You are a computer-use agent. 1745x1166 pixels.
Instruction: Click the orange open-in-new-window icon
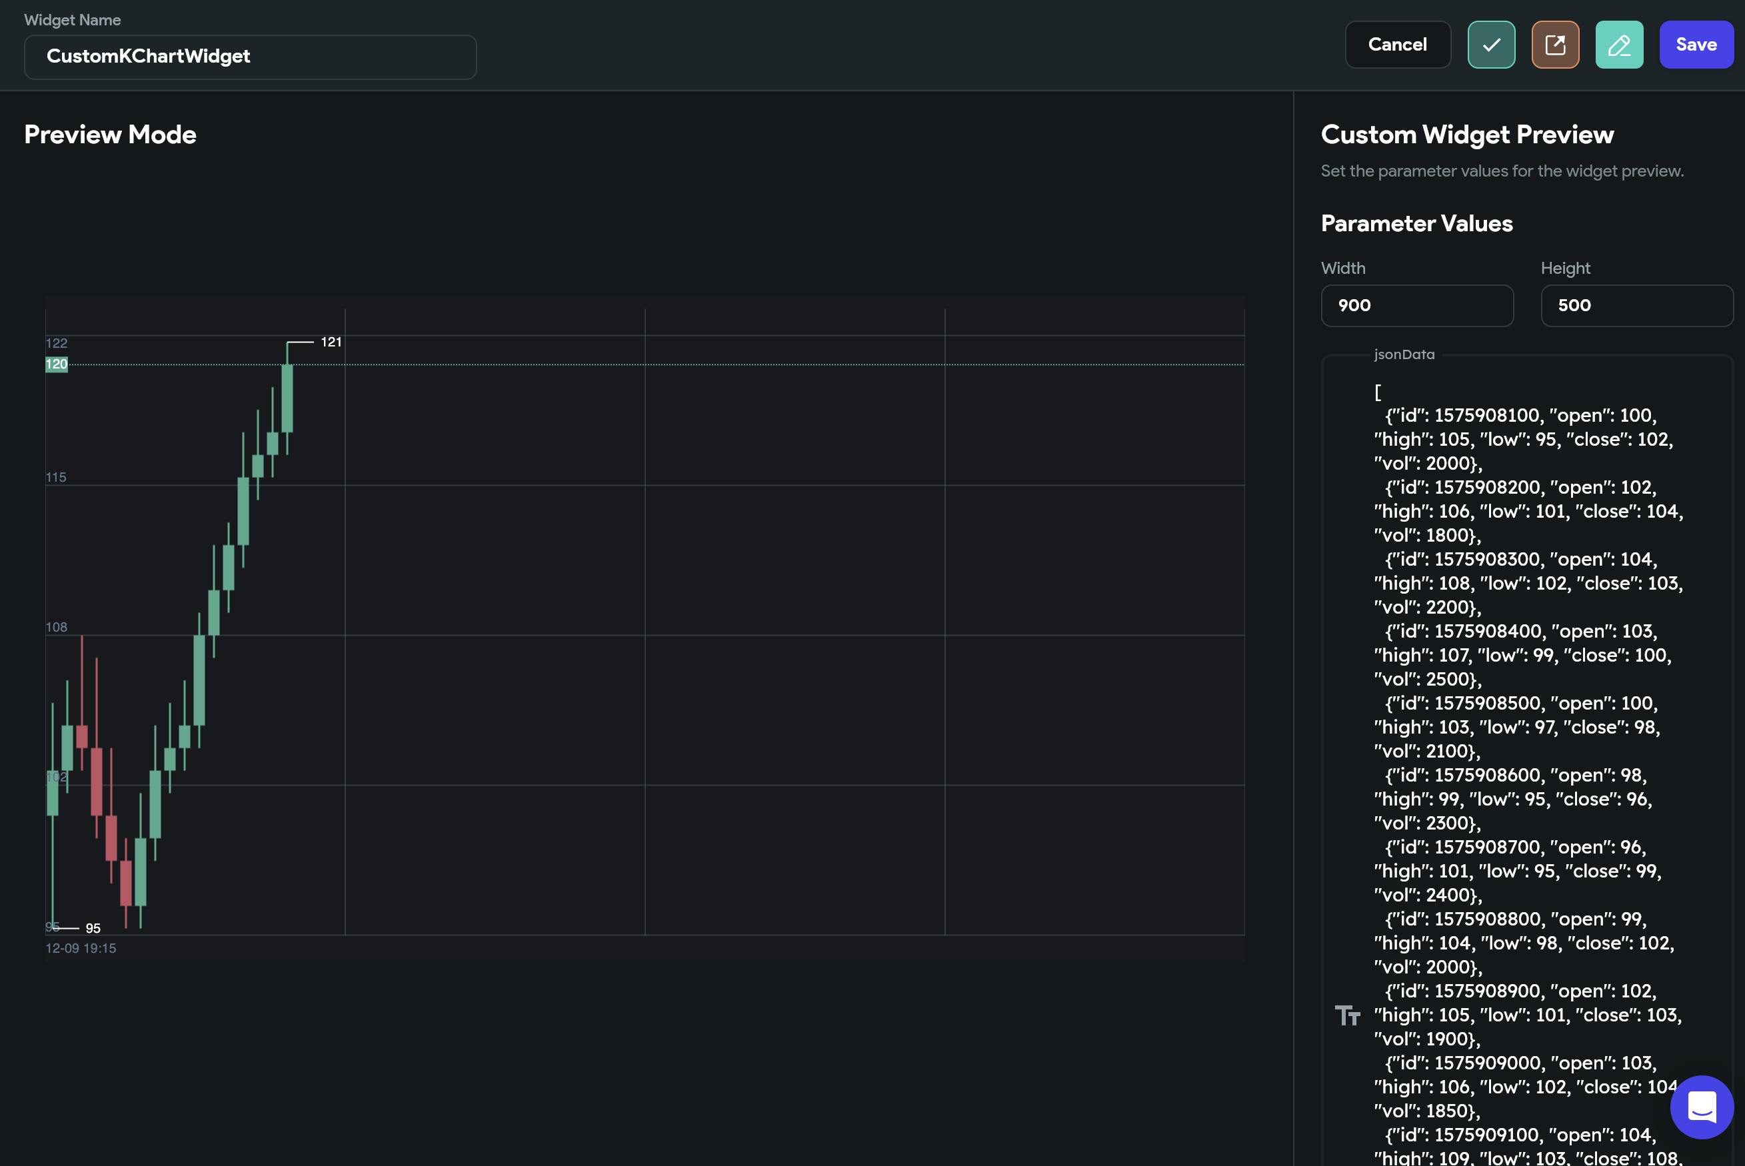tap(1554, 45)
